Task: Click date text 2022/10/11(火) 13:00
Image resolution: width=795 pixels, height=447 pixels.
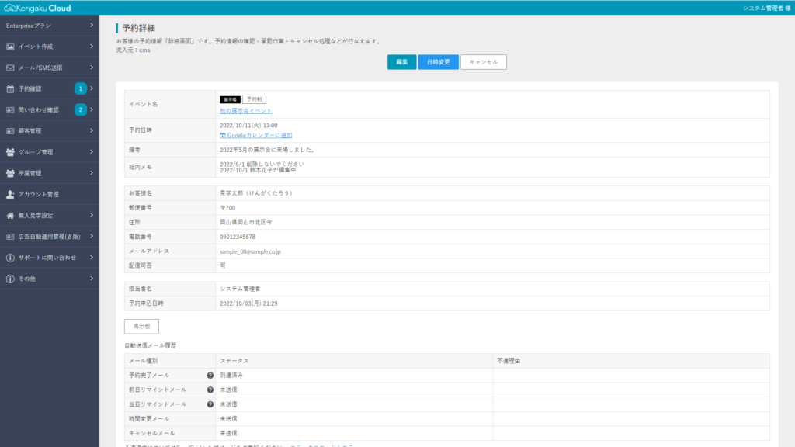Action: coord(248,125)
